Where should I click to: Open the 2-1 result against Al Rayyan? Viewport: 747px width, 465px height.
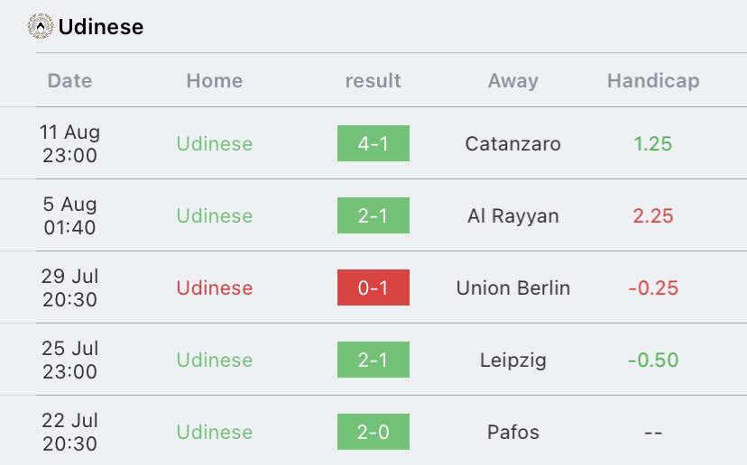[x=373, y=215]
